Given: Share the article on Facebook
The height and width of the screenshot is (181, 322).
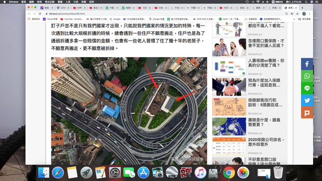Looking at the screenshot, I should [x=307, y=64].
